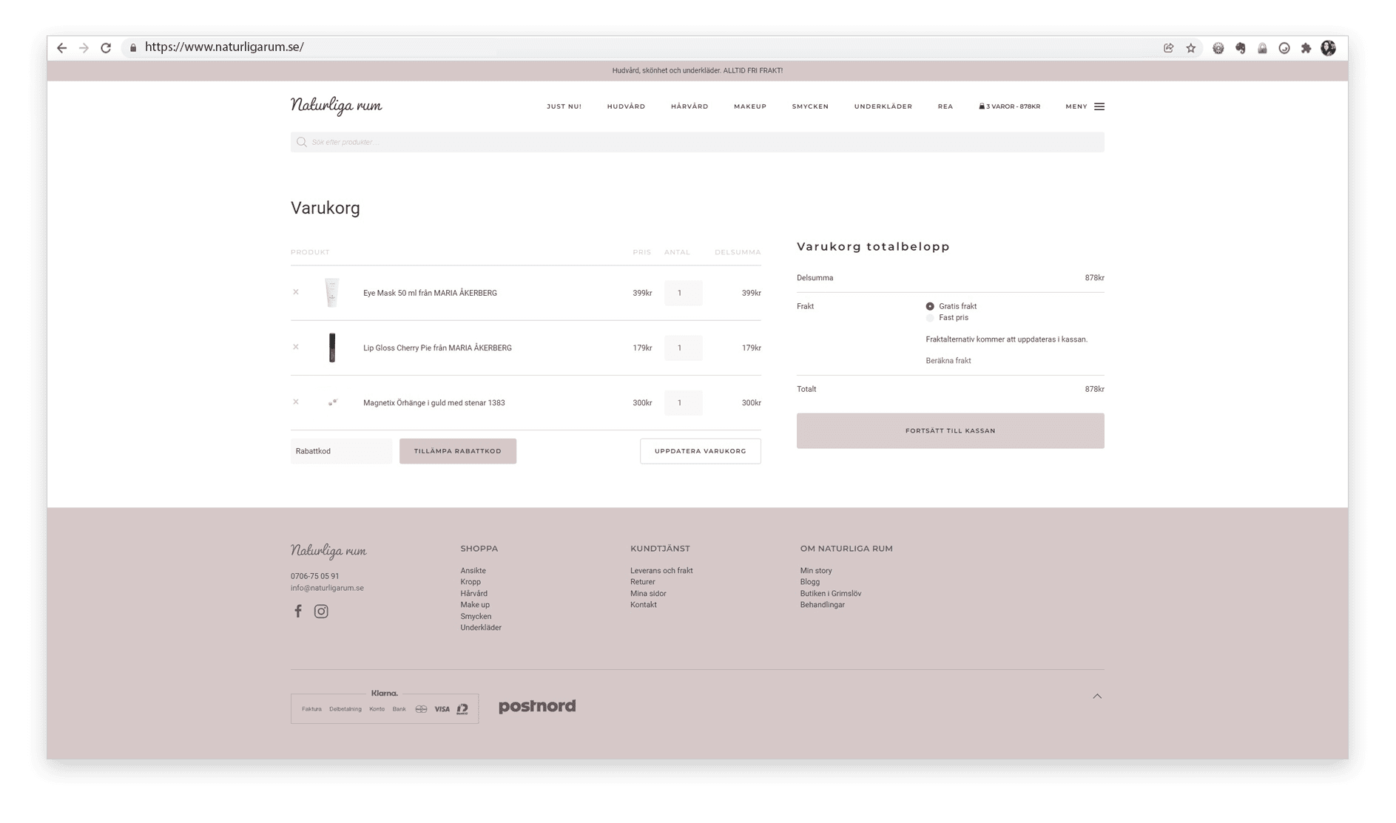Viewport: 1396px width, 823px height.
Task: Click the search magnifier icon
Action: coord(302,142)
